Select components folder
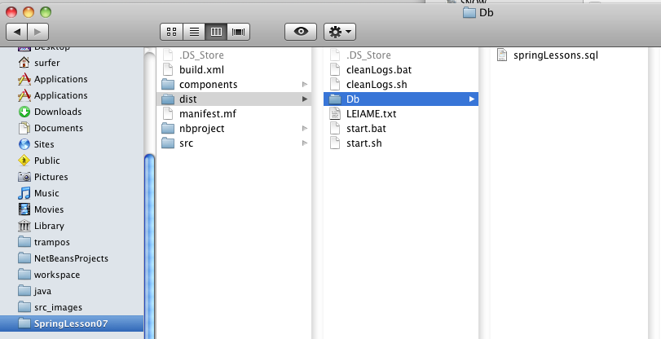The image size is (661, 339). [x=234, y=84]
